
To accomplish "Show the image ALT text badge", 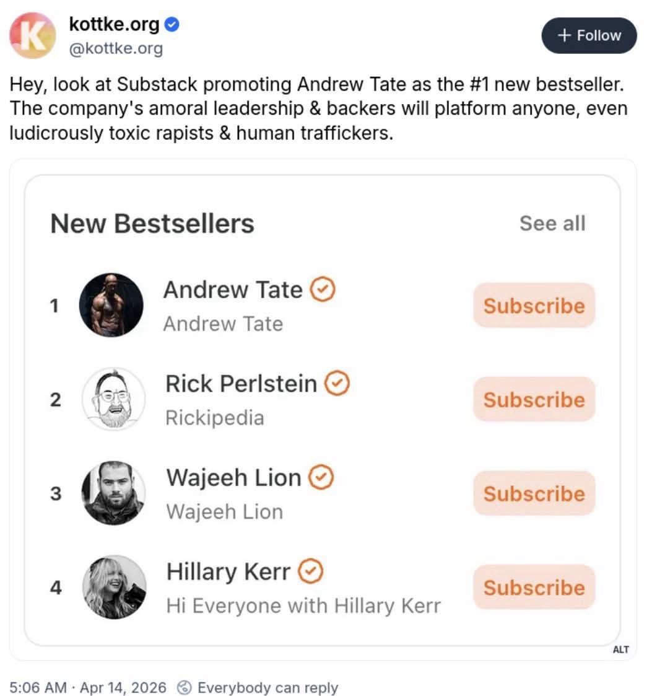I will tap(621, 650).
